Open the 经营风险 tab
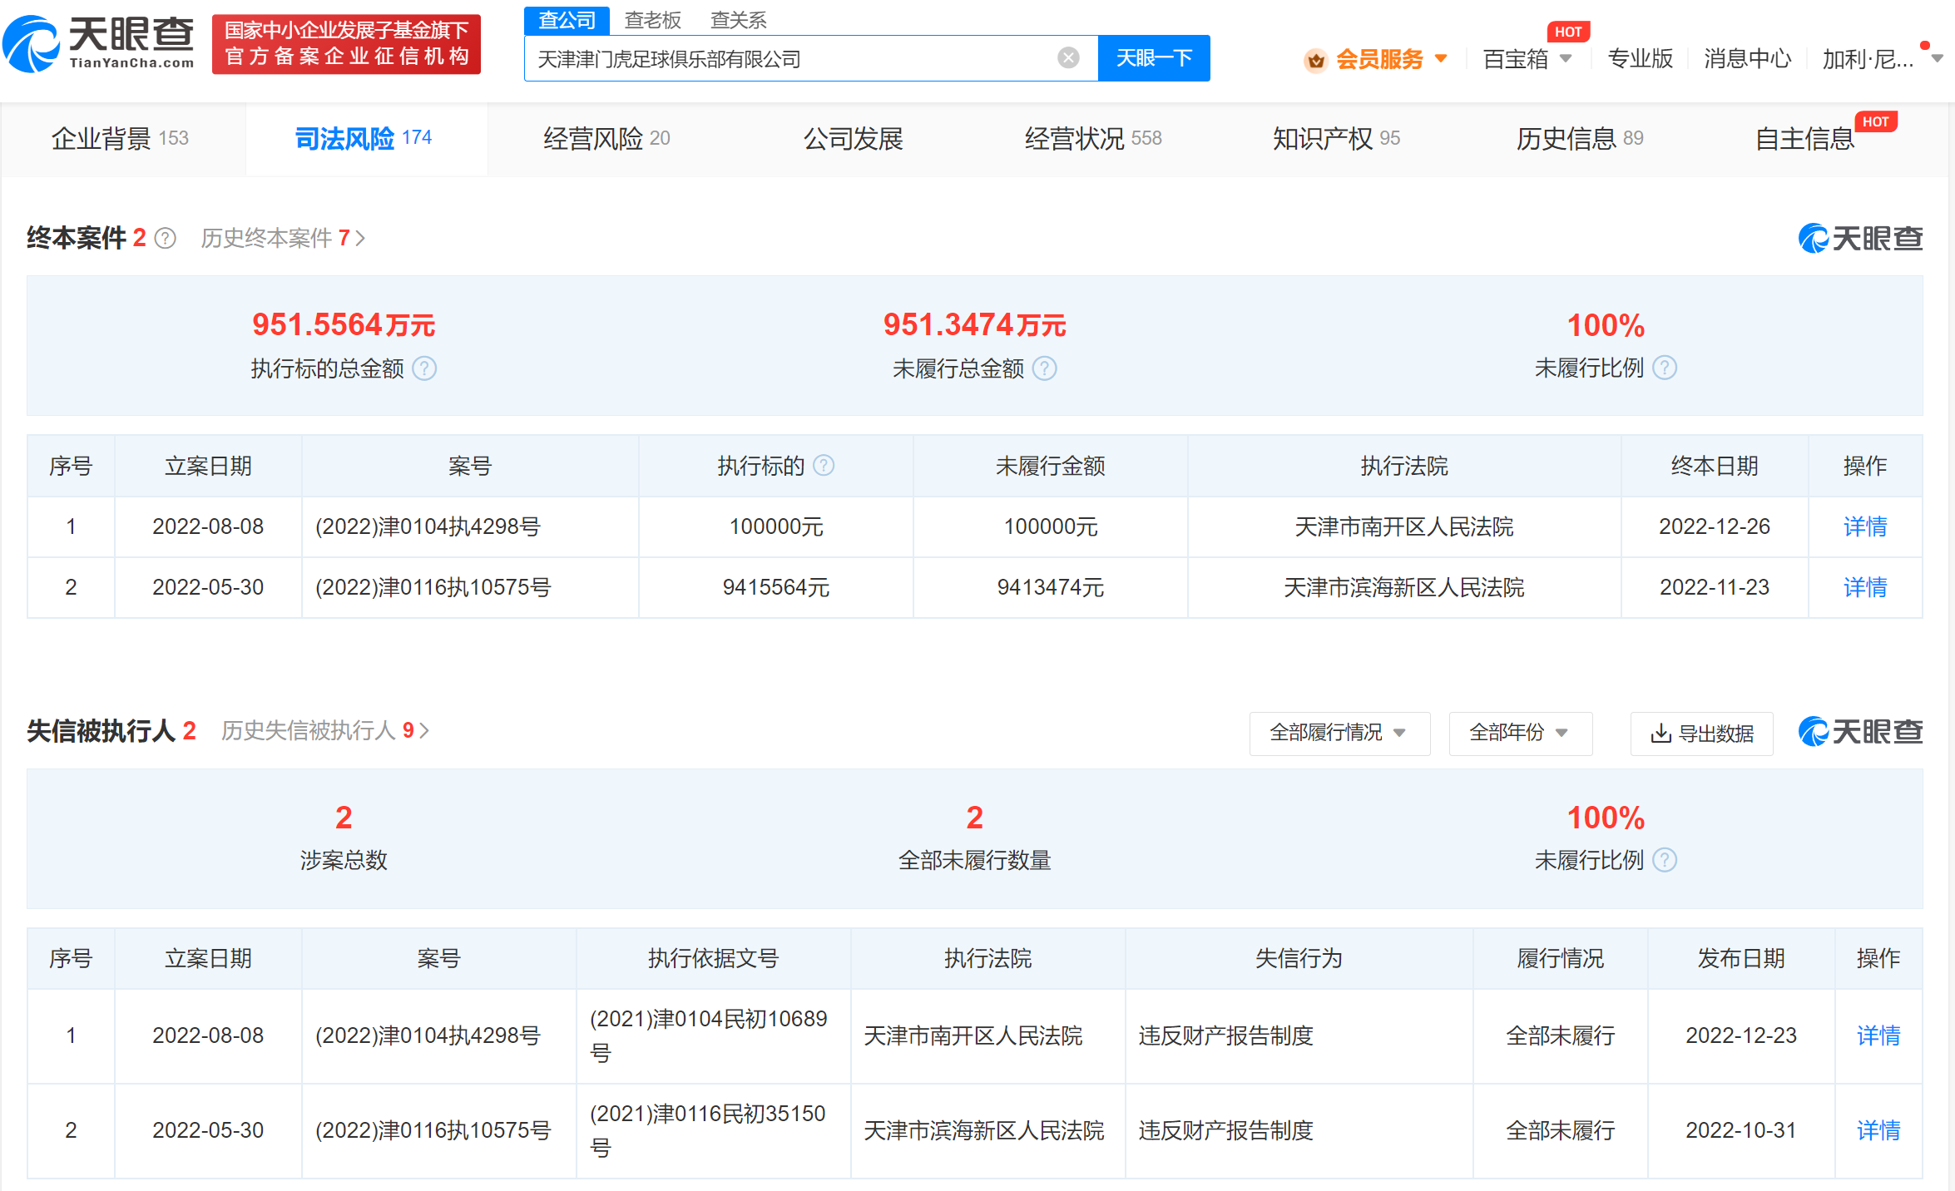Viewport: 1955px width, 1191px height. tap(592, 138)
